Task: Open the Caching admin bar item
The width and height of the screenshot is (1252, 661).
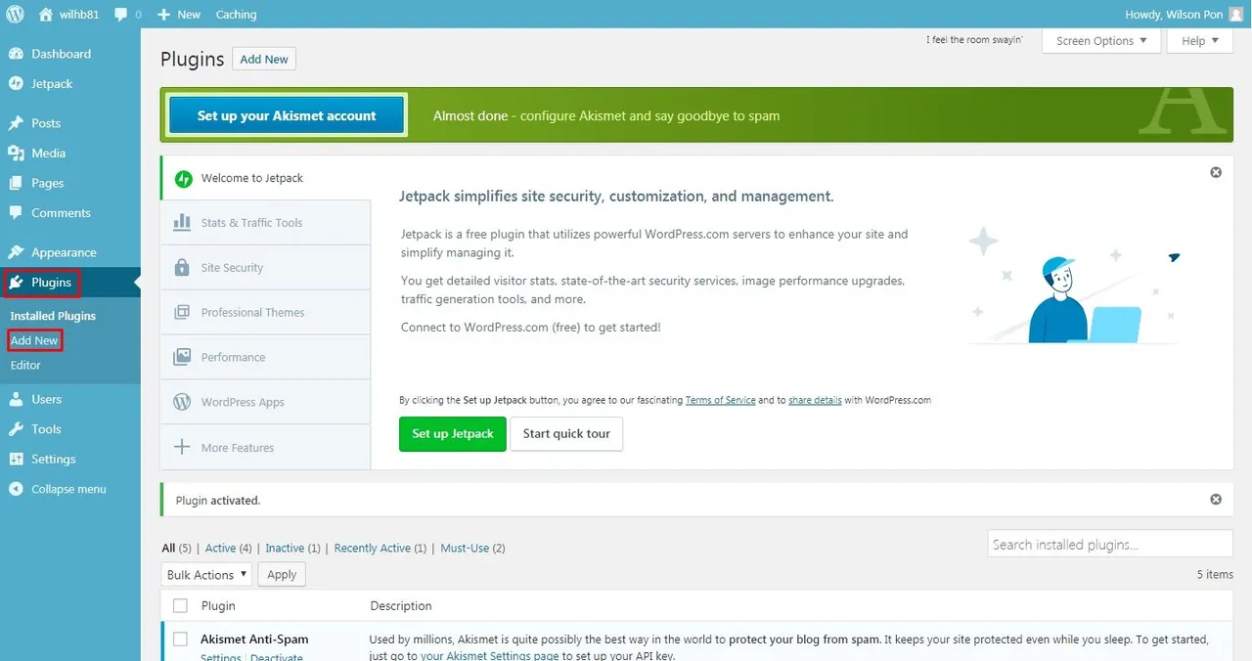Action: pyautogui.click(x=236, y=15)
